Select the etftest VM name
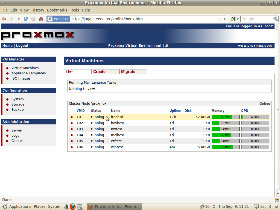The image size is (280, 210). tap(116, 141)
